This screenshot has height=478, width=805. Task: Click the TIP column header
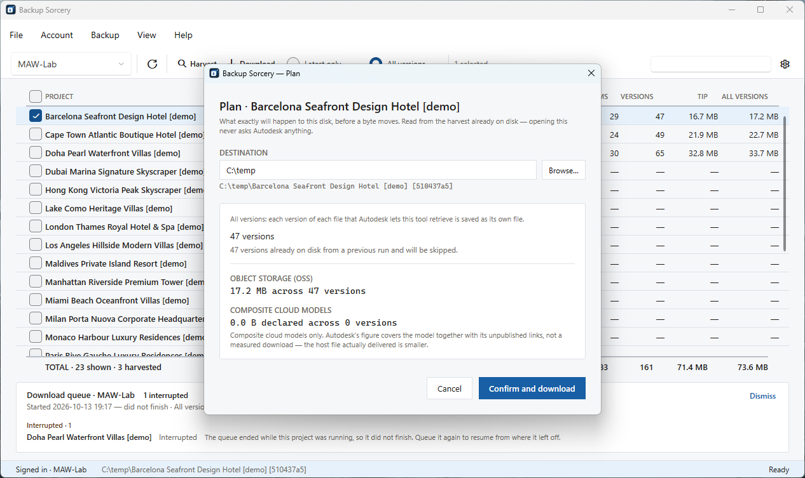pyautogui.click(x=702, y=96)
